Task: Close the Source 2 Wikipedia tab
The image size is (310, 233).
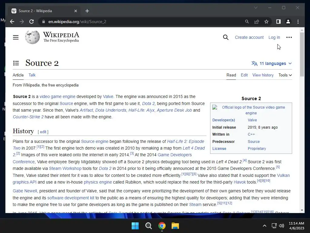Action: (75, 11)
